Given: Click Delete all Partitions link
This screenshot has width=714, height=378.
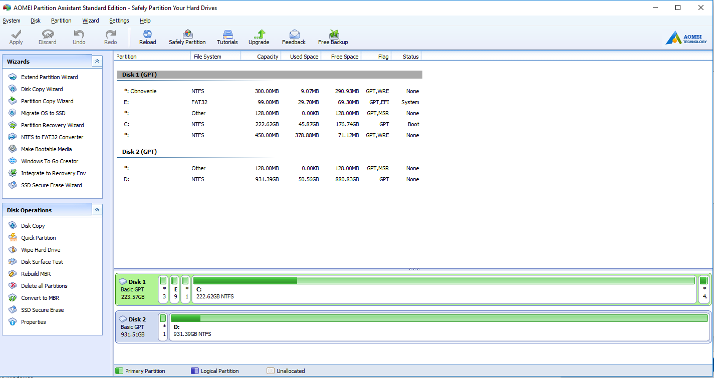Looking at the screenshot, I should [x=44, y=286].
